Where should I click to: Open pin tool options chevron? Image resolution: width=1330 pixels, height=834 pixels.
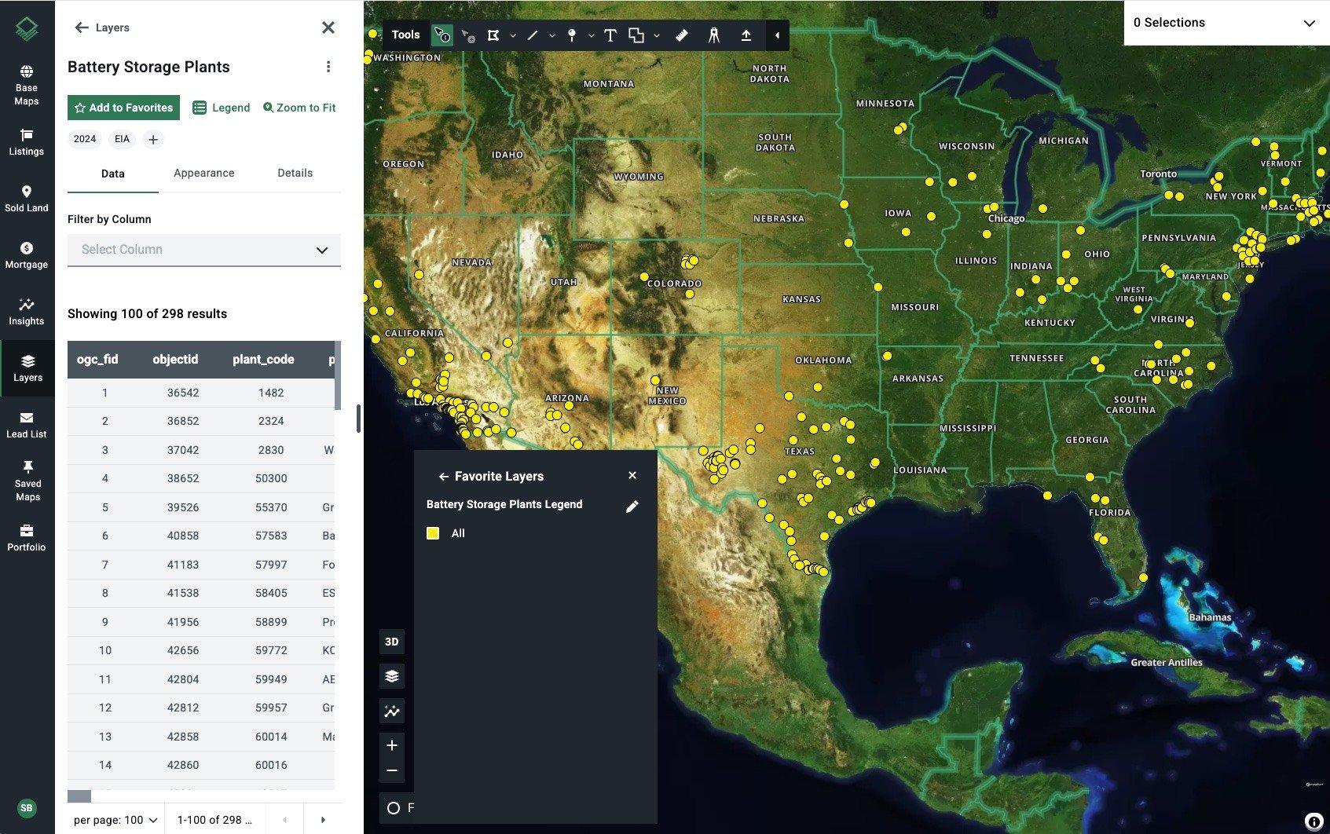[592, 35]
